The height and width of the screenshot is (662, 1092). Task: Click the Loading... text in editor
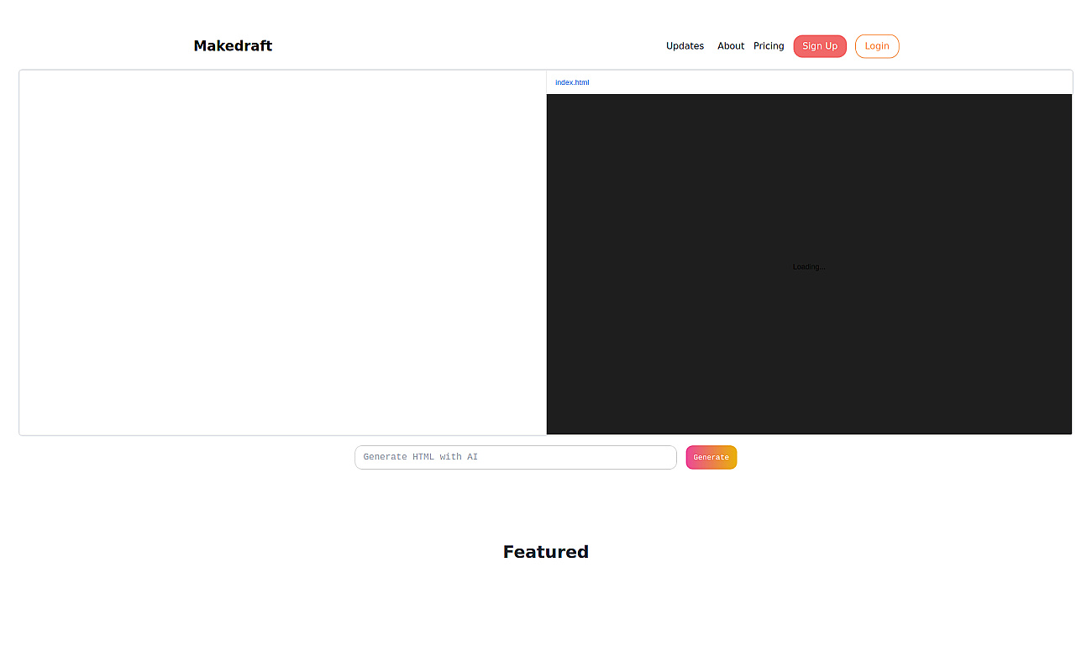[x=809, y=267]
